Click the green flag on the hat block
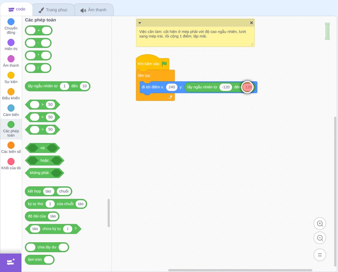This screenshot has width=338, height=272. click(165, 64)
